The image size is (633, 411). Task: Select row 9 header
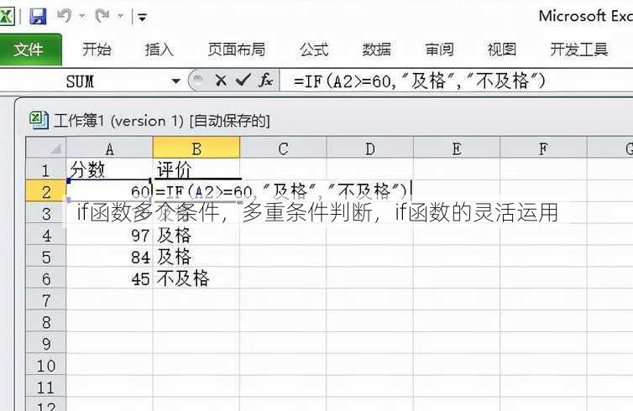[46, 344]
